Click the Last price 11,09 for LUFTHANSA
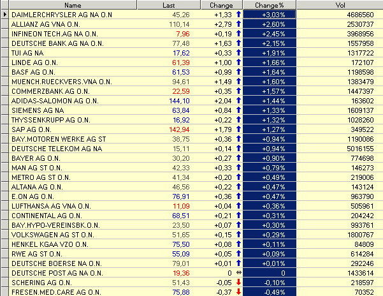The height and width of the screenshot is (296, 383). click(x=181, y=206)
